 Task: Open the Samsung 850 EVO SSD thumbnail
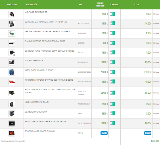[12, 123]
